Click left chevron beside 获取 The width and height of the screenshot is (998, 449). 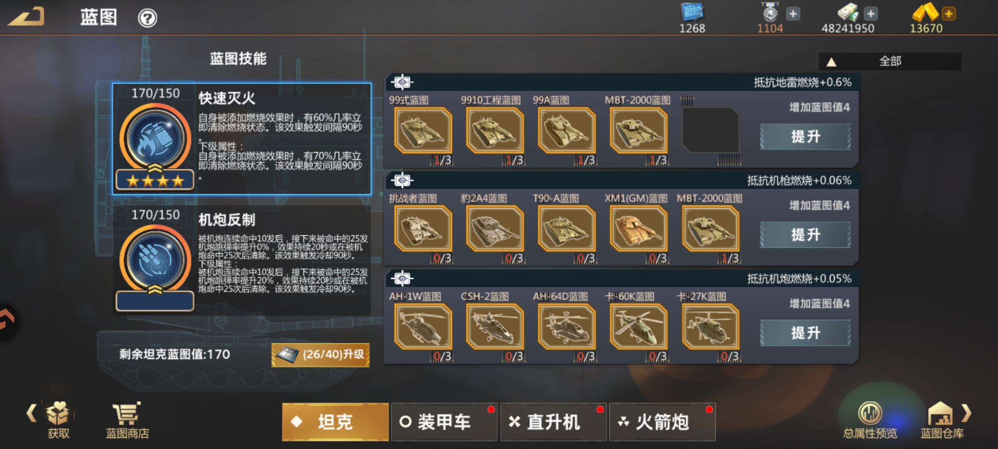pos(31,413)
